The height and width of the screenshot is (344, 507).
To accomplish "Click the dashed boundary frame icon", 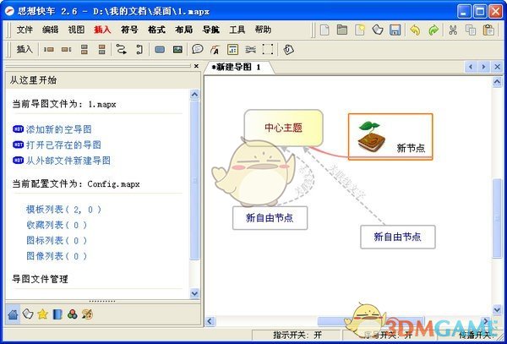I will point(268,50).
